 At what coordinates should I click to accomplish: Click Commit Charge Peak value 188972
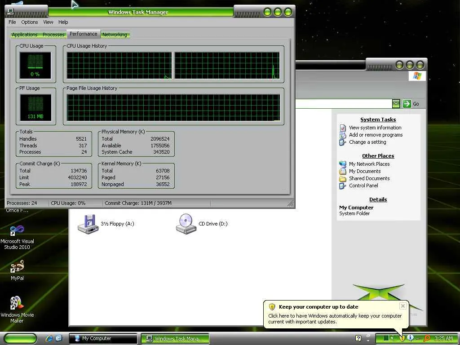pyautogui.click(x=79, y=184)
